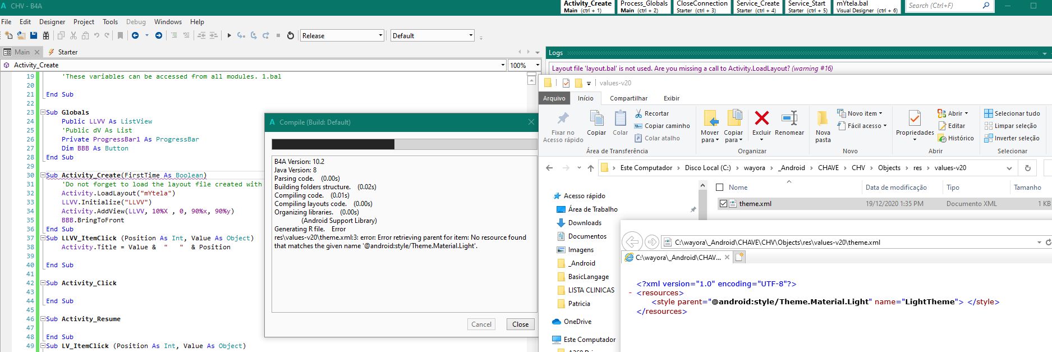Select Área de Trabalho in Acesso rápido
1052x352 pixels.
[592, 209]
